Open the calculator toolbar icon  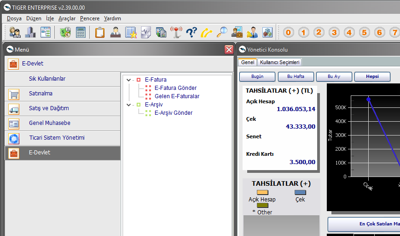tap(81, 32)
